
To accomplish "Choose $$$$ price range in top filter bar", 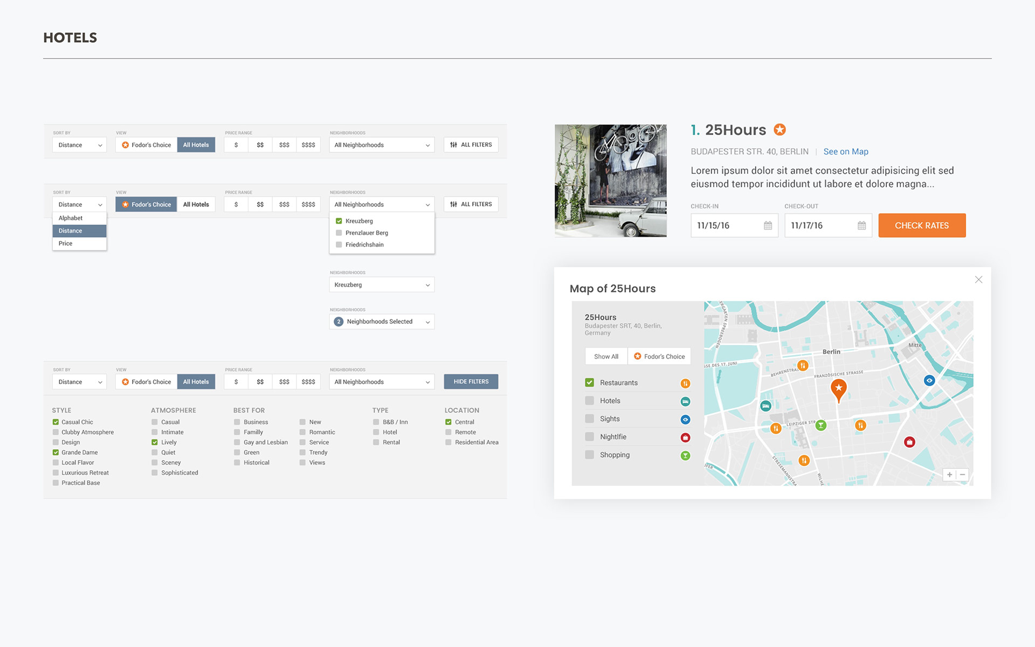I will pos(308,145).
